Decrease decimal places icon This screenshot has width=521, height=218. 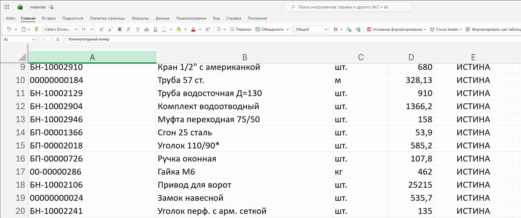358,29
